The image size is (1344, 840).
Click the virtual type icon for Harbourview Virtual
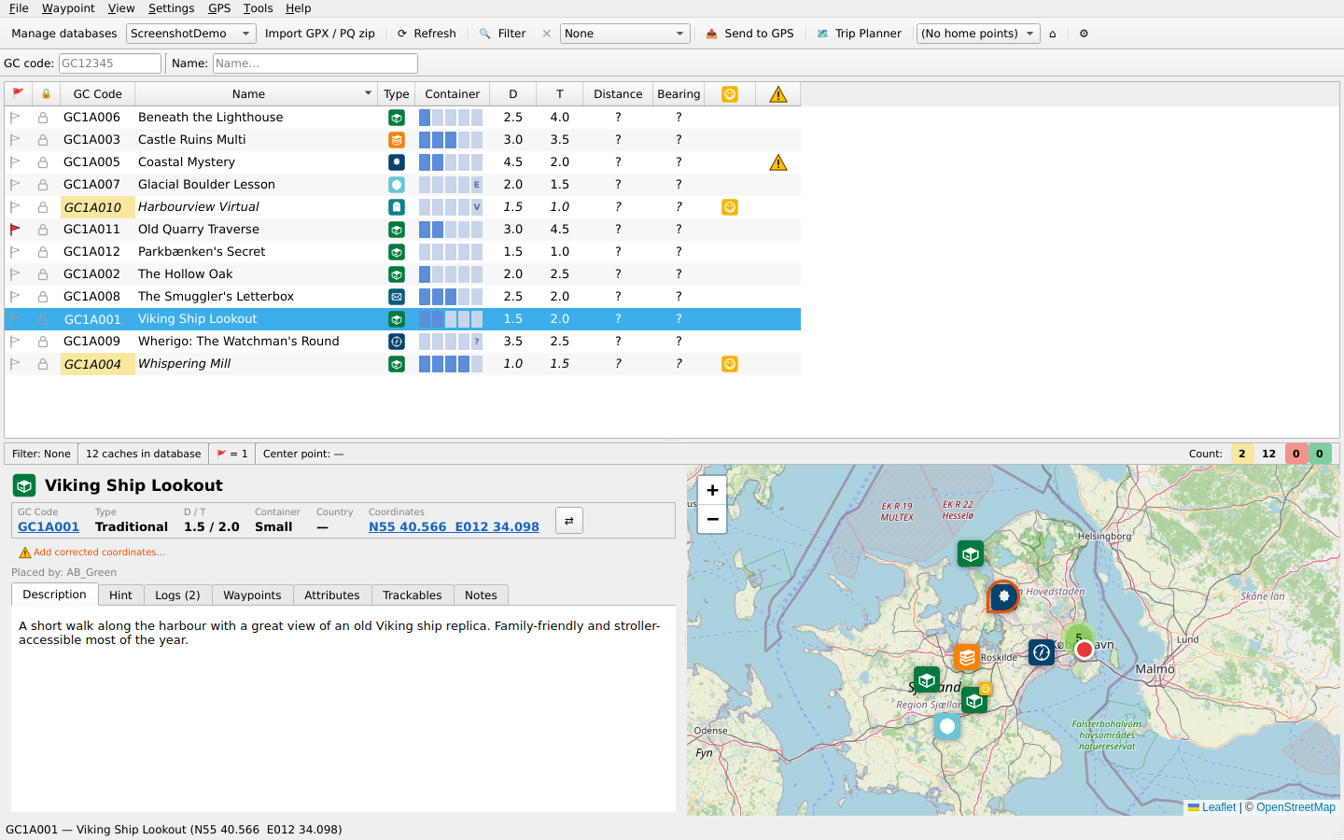(397, 207)
